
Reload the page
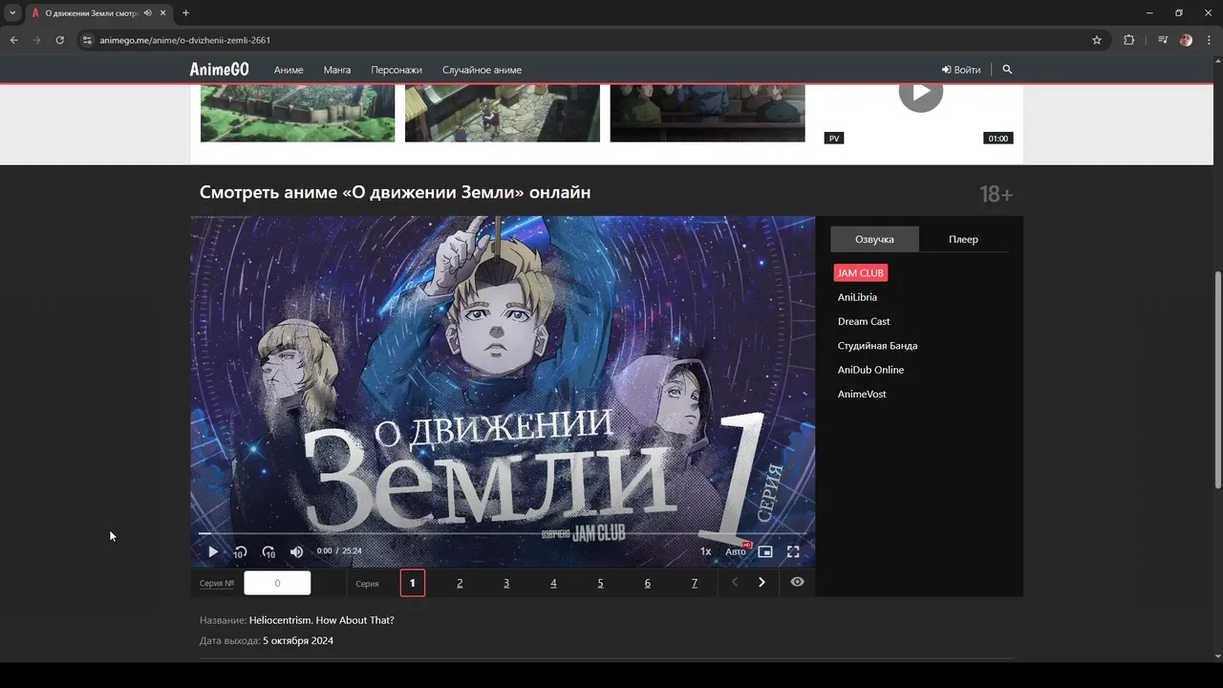pos(59,40)
